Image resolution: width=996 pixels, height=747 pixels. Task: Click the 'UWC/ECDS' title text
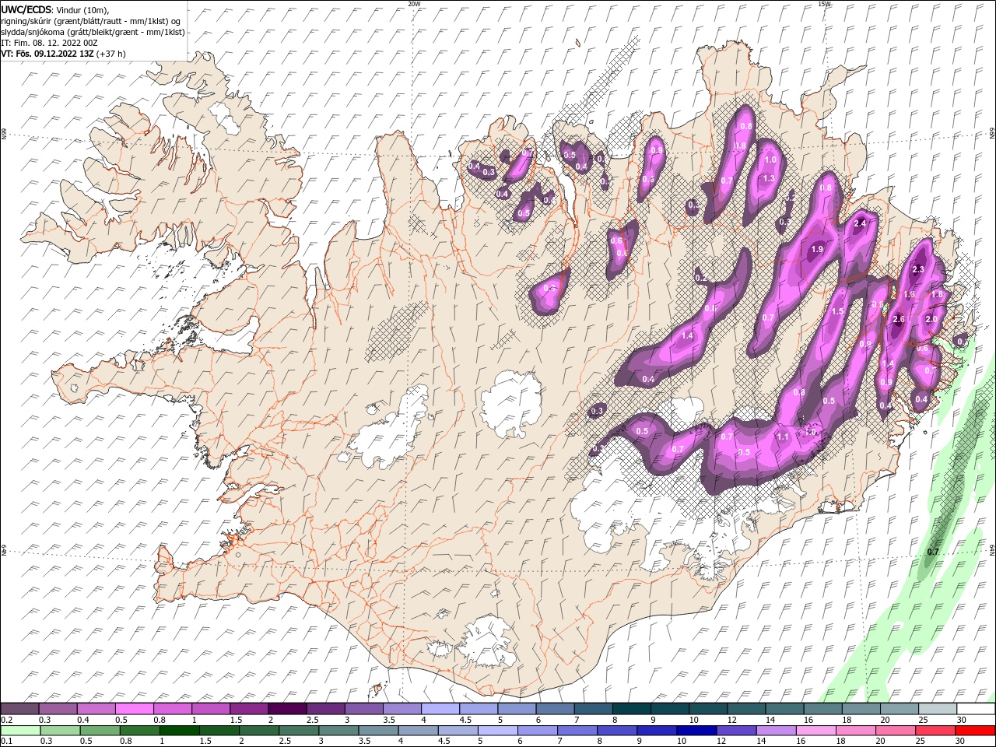[26, 9]
